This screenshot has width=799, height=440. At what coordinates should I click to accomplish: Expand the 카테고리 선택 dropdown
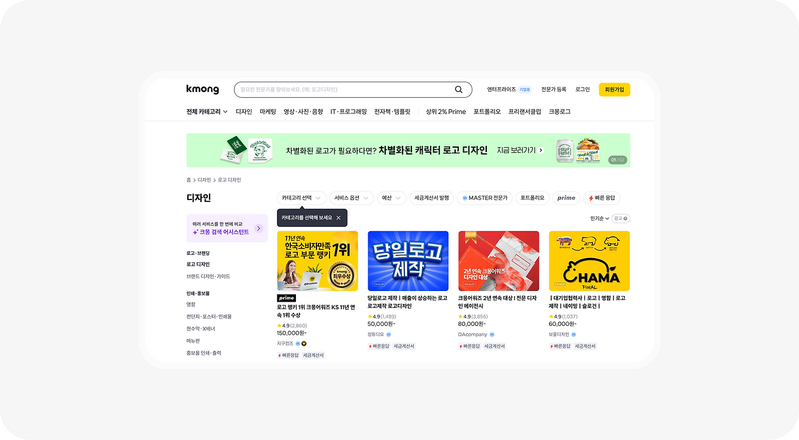[301, 198]
